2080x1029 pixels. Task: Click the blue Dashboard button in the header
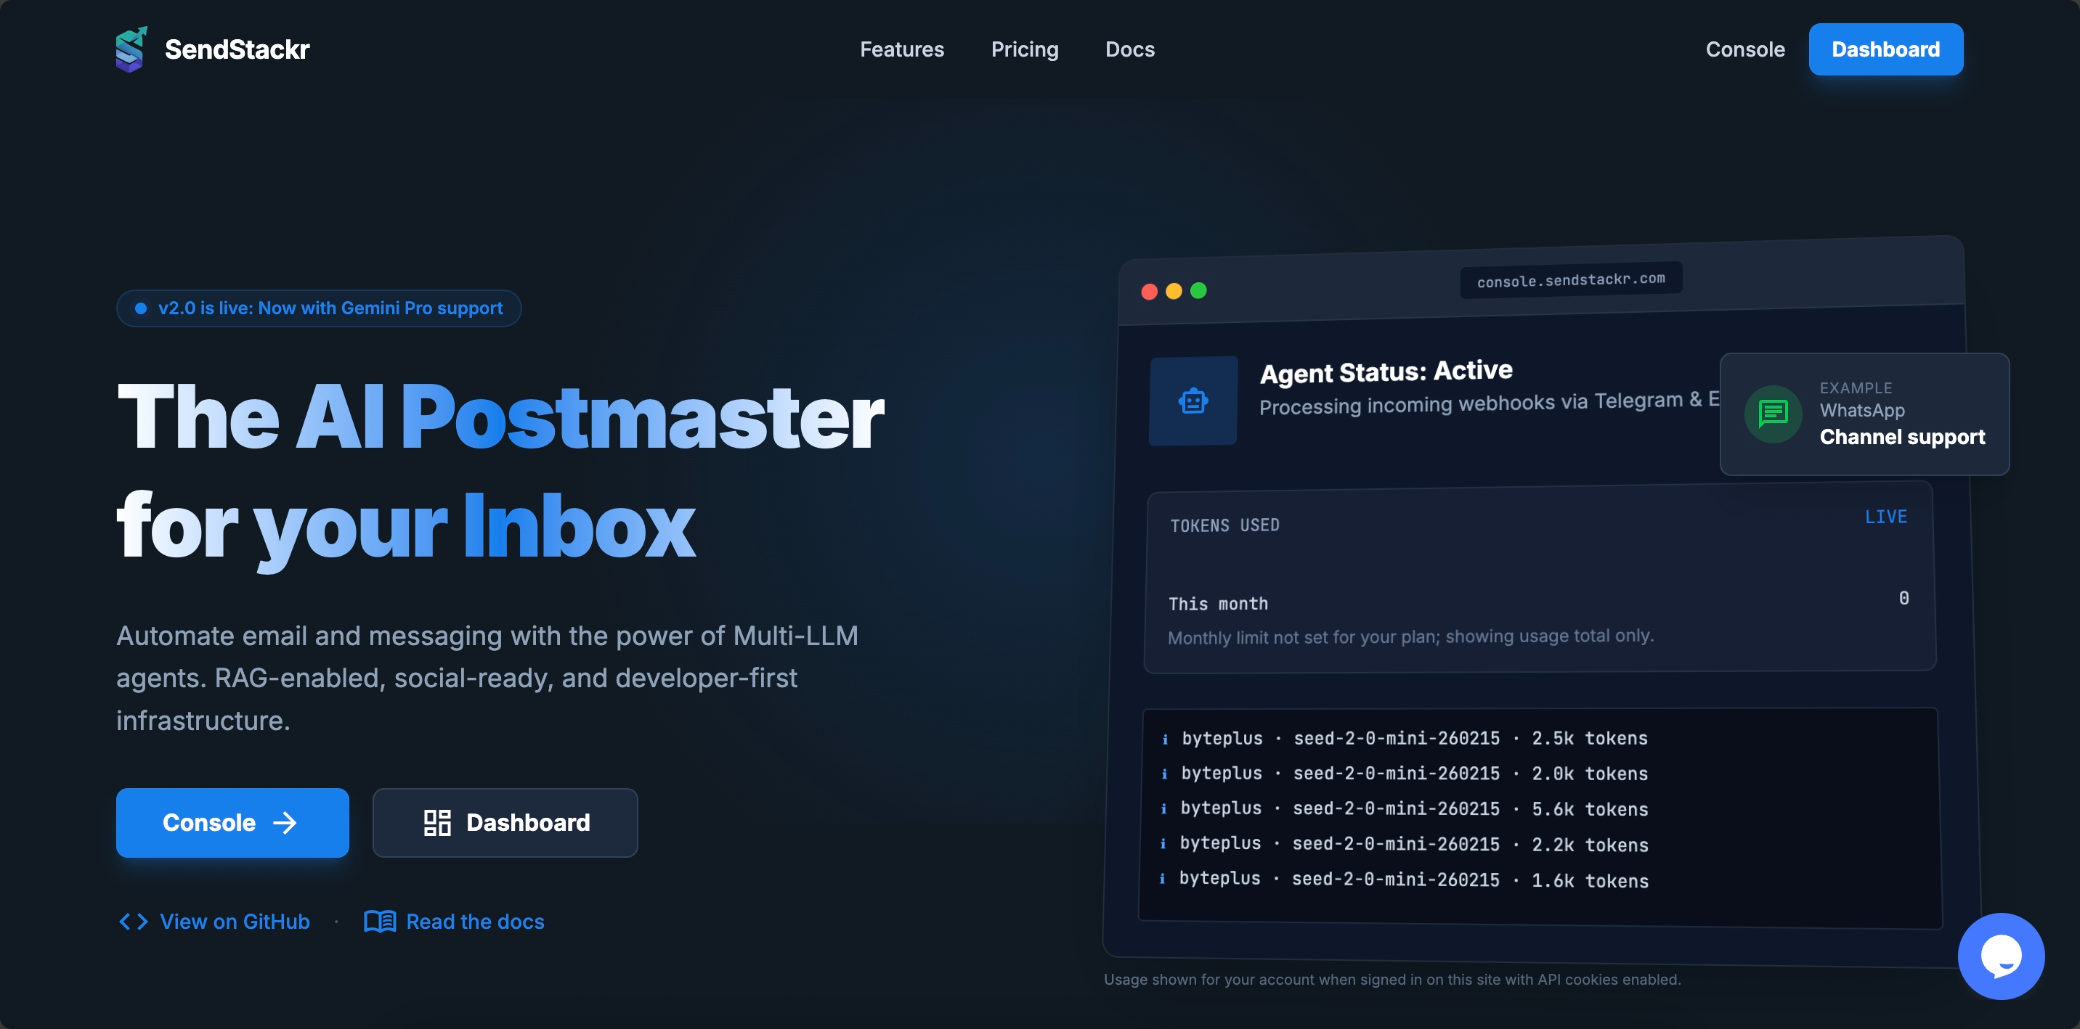(1885, 49)
